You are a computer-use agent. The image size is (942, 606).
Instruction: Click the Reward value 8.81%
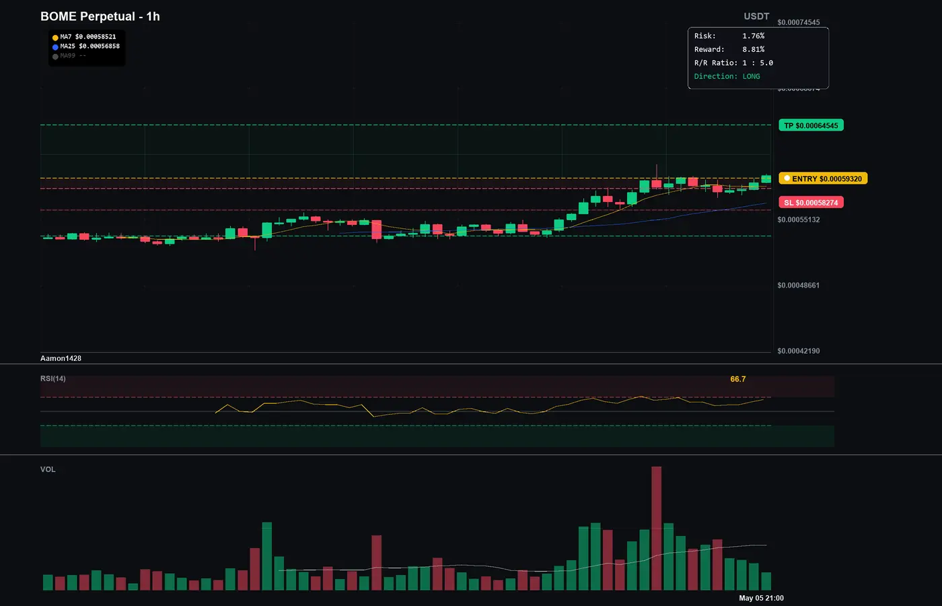point(754,49)
